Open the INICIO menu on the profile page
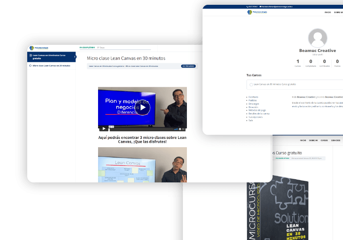 point(327,12)
